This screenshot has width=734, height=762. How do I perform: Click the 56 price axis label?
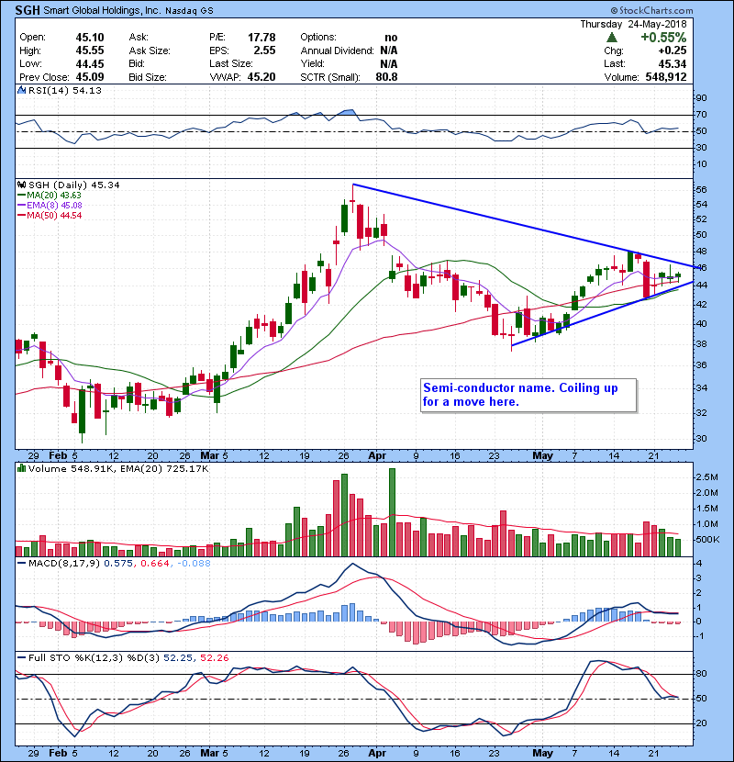(701, 189)
